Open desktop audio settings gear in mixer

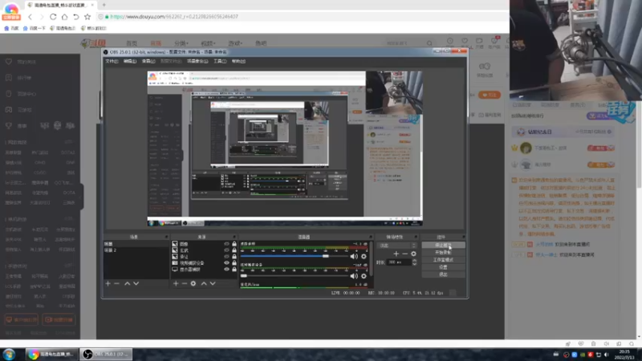(364, 256)
